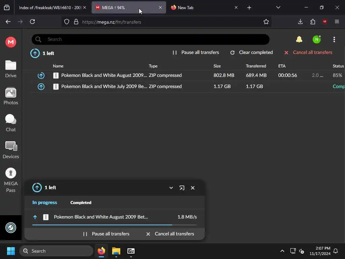The image size is (345, 259).
Task: Click the MEGA search field
Action: (x=151, y=39)
